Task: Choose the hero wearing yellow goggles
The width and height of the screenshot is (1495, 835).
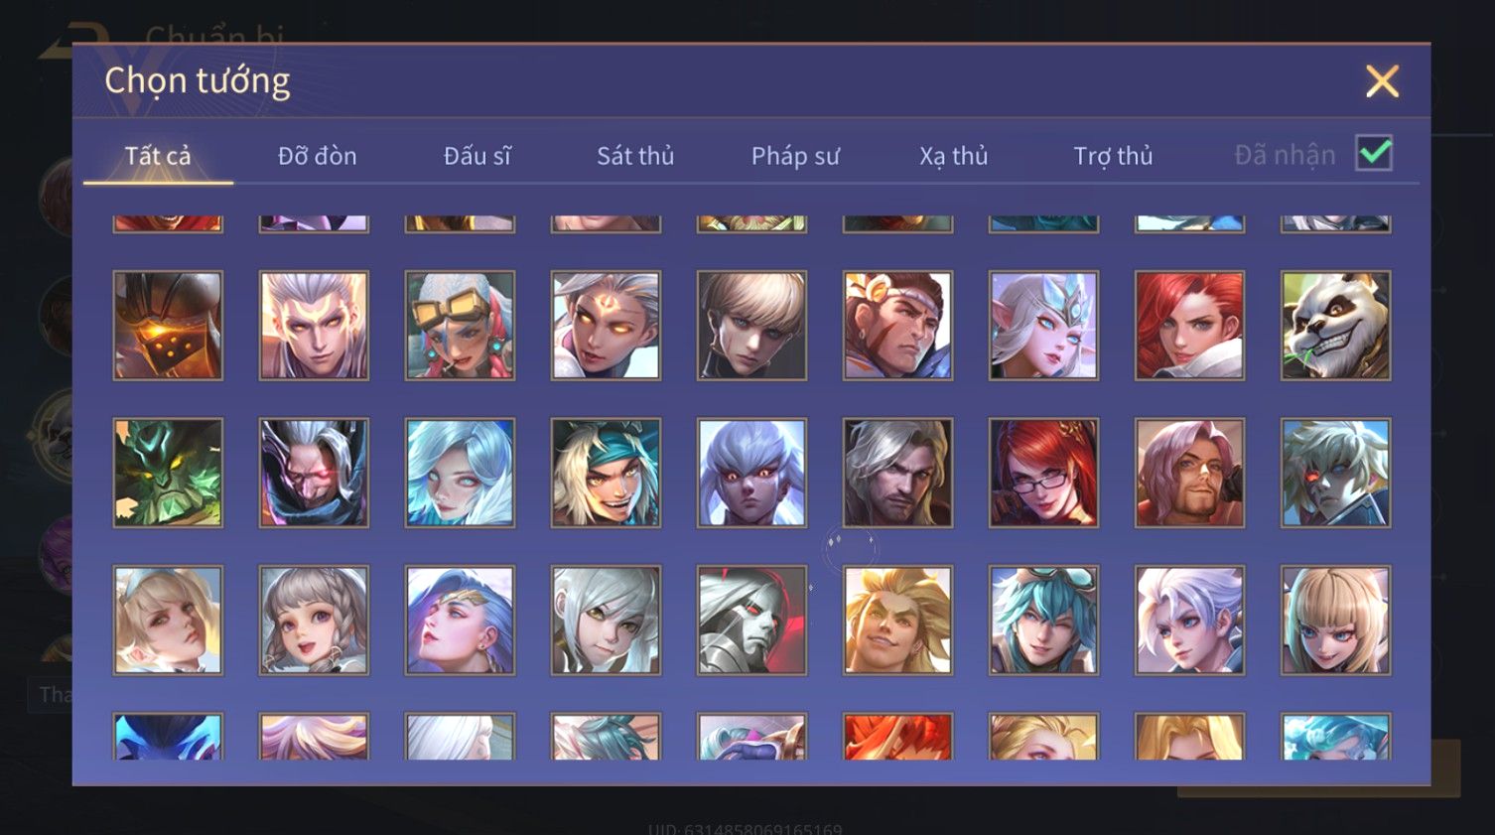Action: (x=460, y=326)
